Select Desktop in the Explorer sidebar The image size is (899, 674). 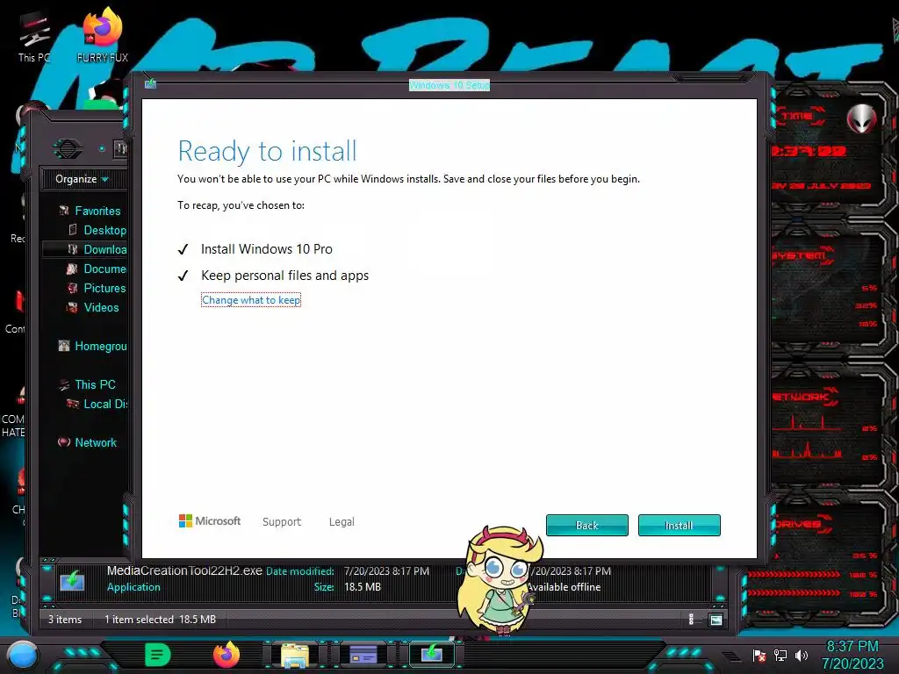[x=105, y=231]
